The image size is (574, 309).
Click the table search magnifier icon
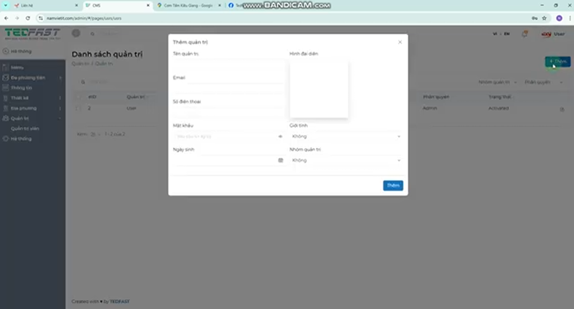click(x=83, y=82)
